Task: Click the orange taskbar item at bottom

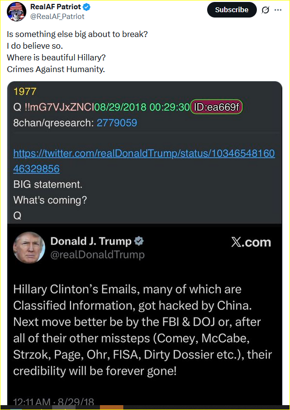Action: click(x=112, y=408)
